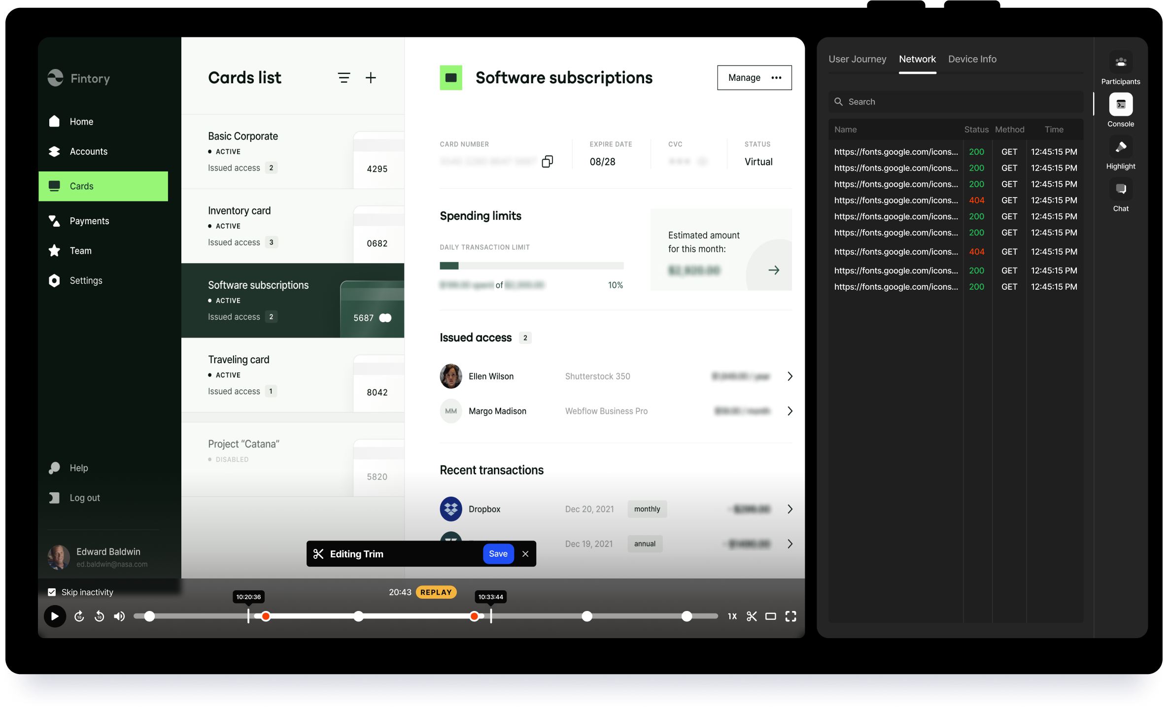Viewport: 1168px width, 712px height.
Task: Uncheck the Skip inactivity checkbox
Action: coord(52,592)
